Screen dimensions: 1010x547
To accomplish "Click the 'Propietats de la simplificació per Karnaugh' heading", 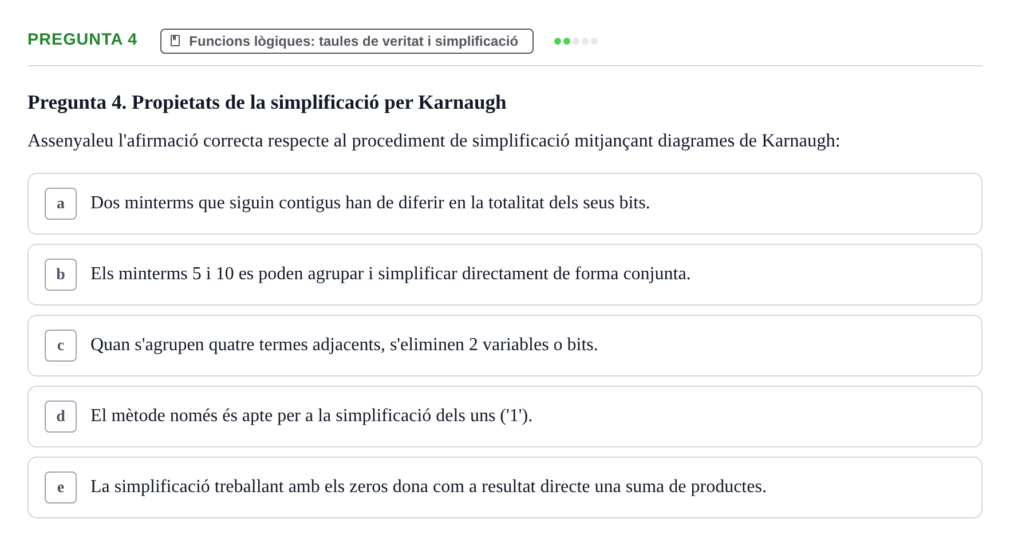I will [267, 102].
